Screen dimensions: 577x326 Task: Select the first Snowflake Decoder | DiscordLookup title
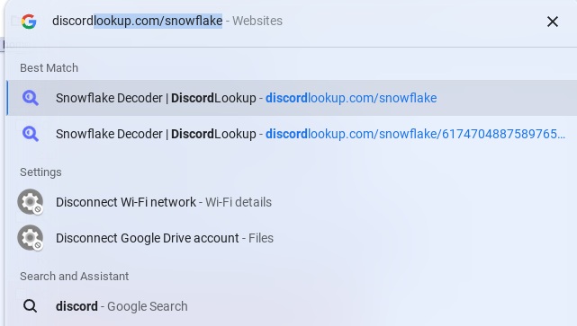(156, 98)
